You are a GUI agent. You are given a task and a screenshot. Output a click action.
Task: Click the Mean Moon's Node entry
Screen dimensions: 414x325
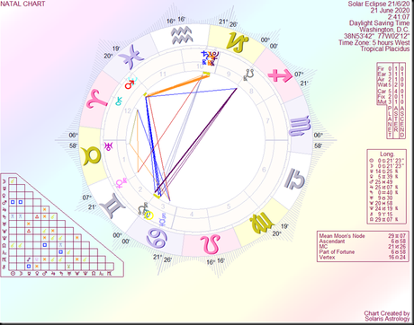(363, 236)
